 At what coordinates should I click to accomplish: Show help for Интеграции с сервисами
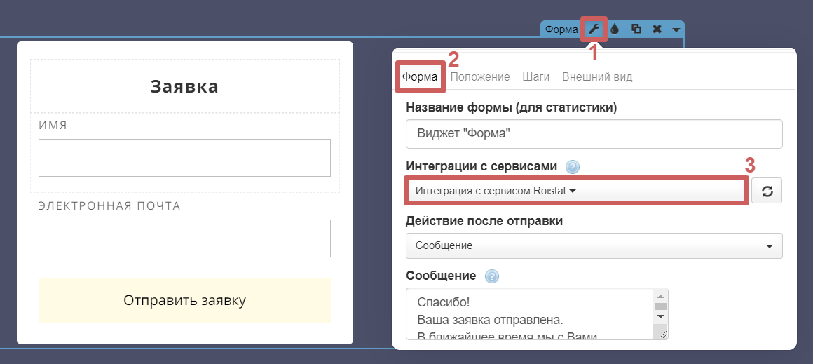coord(573,167)
